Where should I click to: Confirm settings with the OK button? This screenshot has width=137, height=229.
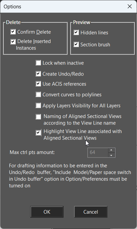pos(47,212)
